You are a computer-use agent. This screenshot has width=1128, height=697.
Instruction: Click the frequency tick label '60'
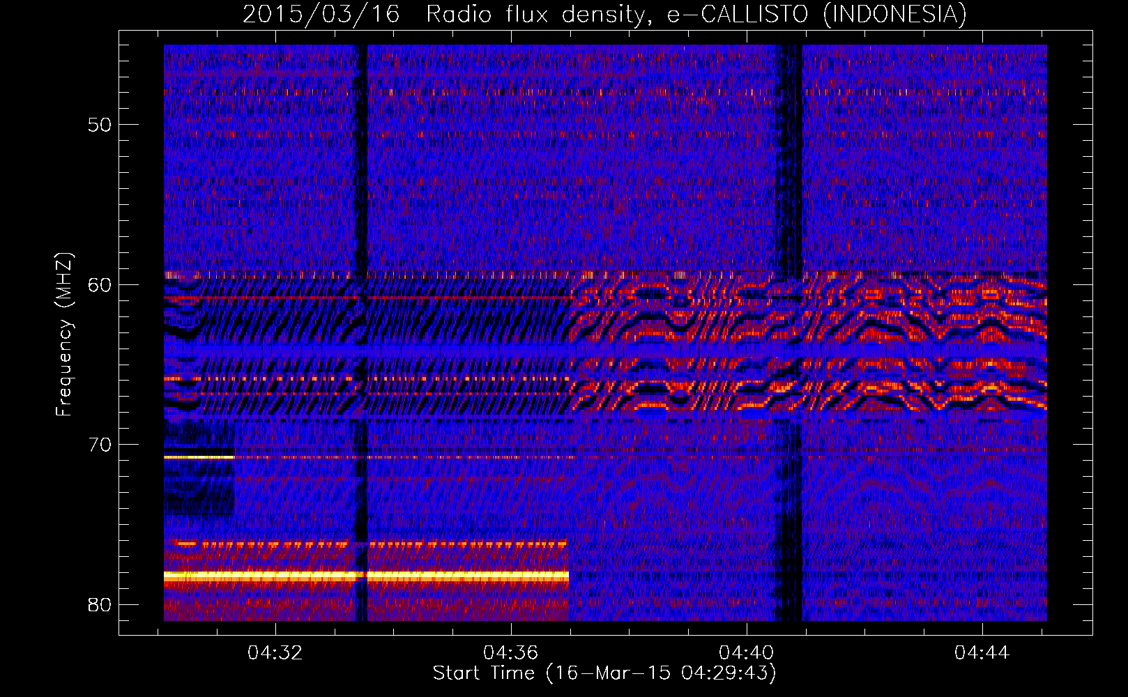(100, 285)
